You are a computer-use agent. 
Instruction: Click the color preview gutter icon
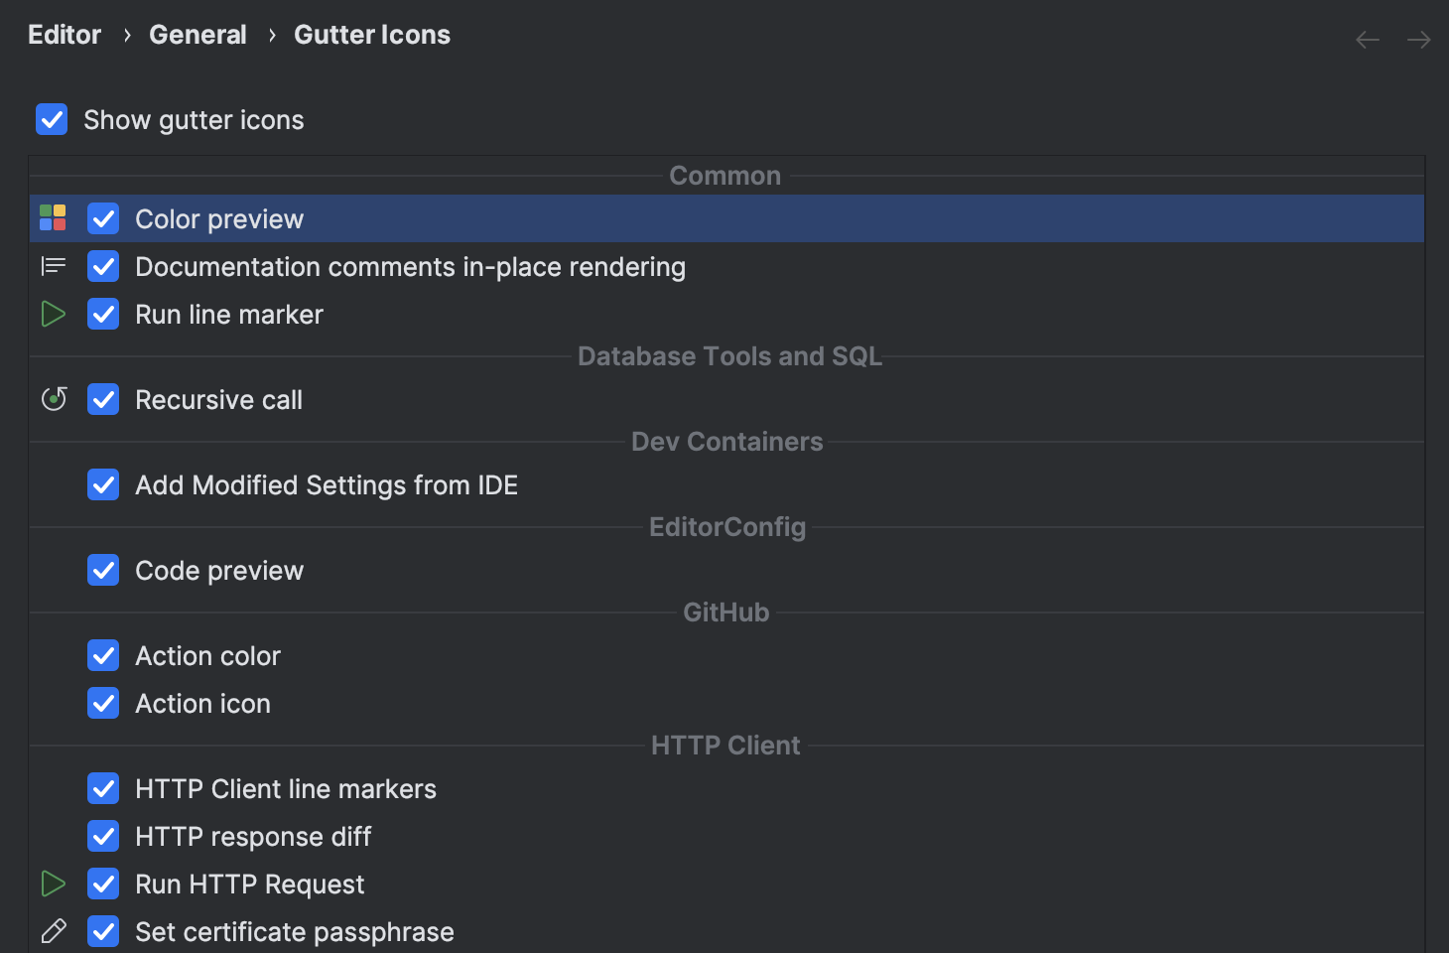(53, 218)
